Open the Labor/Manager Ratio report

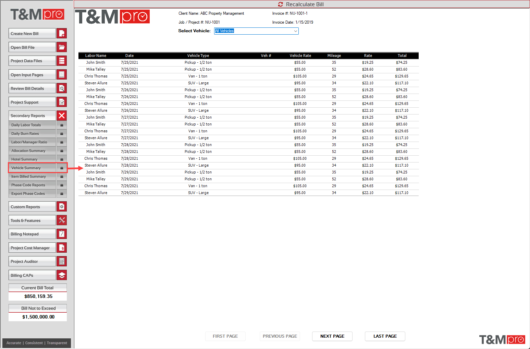[32, 142]
